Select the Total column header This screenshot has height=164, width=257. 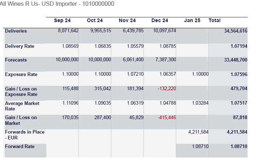(214, 21)
